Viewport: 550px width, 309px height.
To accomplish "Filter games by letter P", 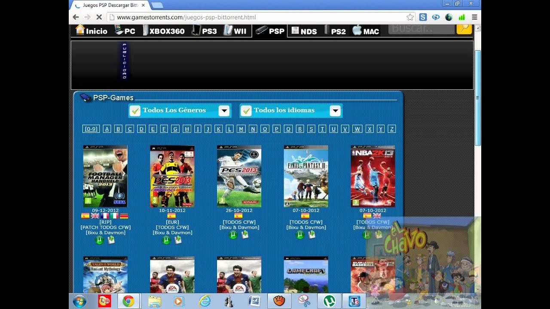I will tap(277, 129).
